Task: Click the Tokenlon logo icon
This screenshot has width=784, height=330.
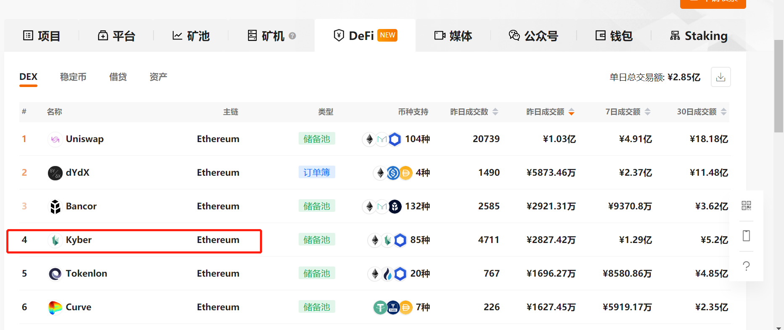Action: pyautogui.click(x=55, y=274)
